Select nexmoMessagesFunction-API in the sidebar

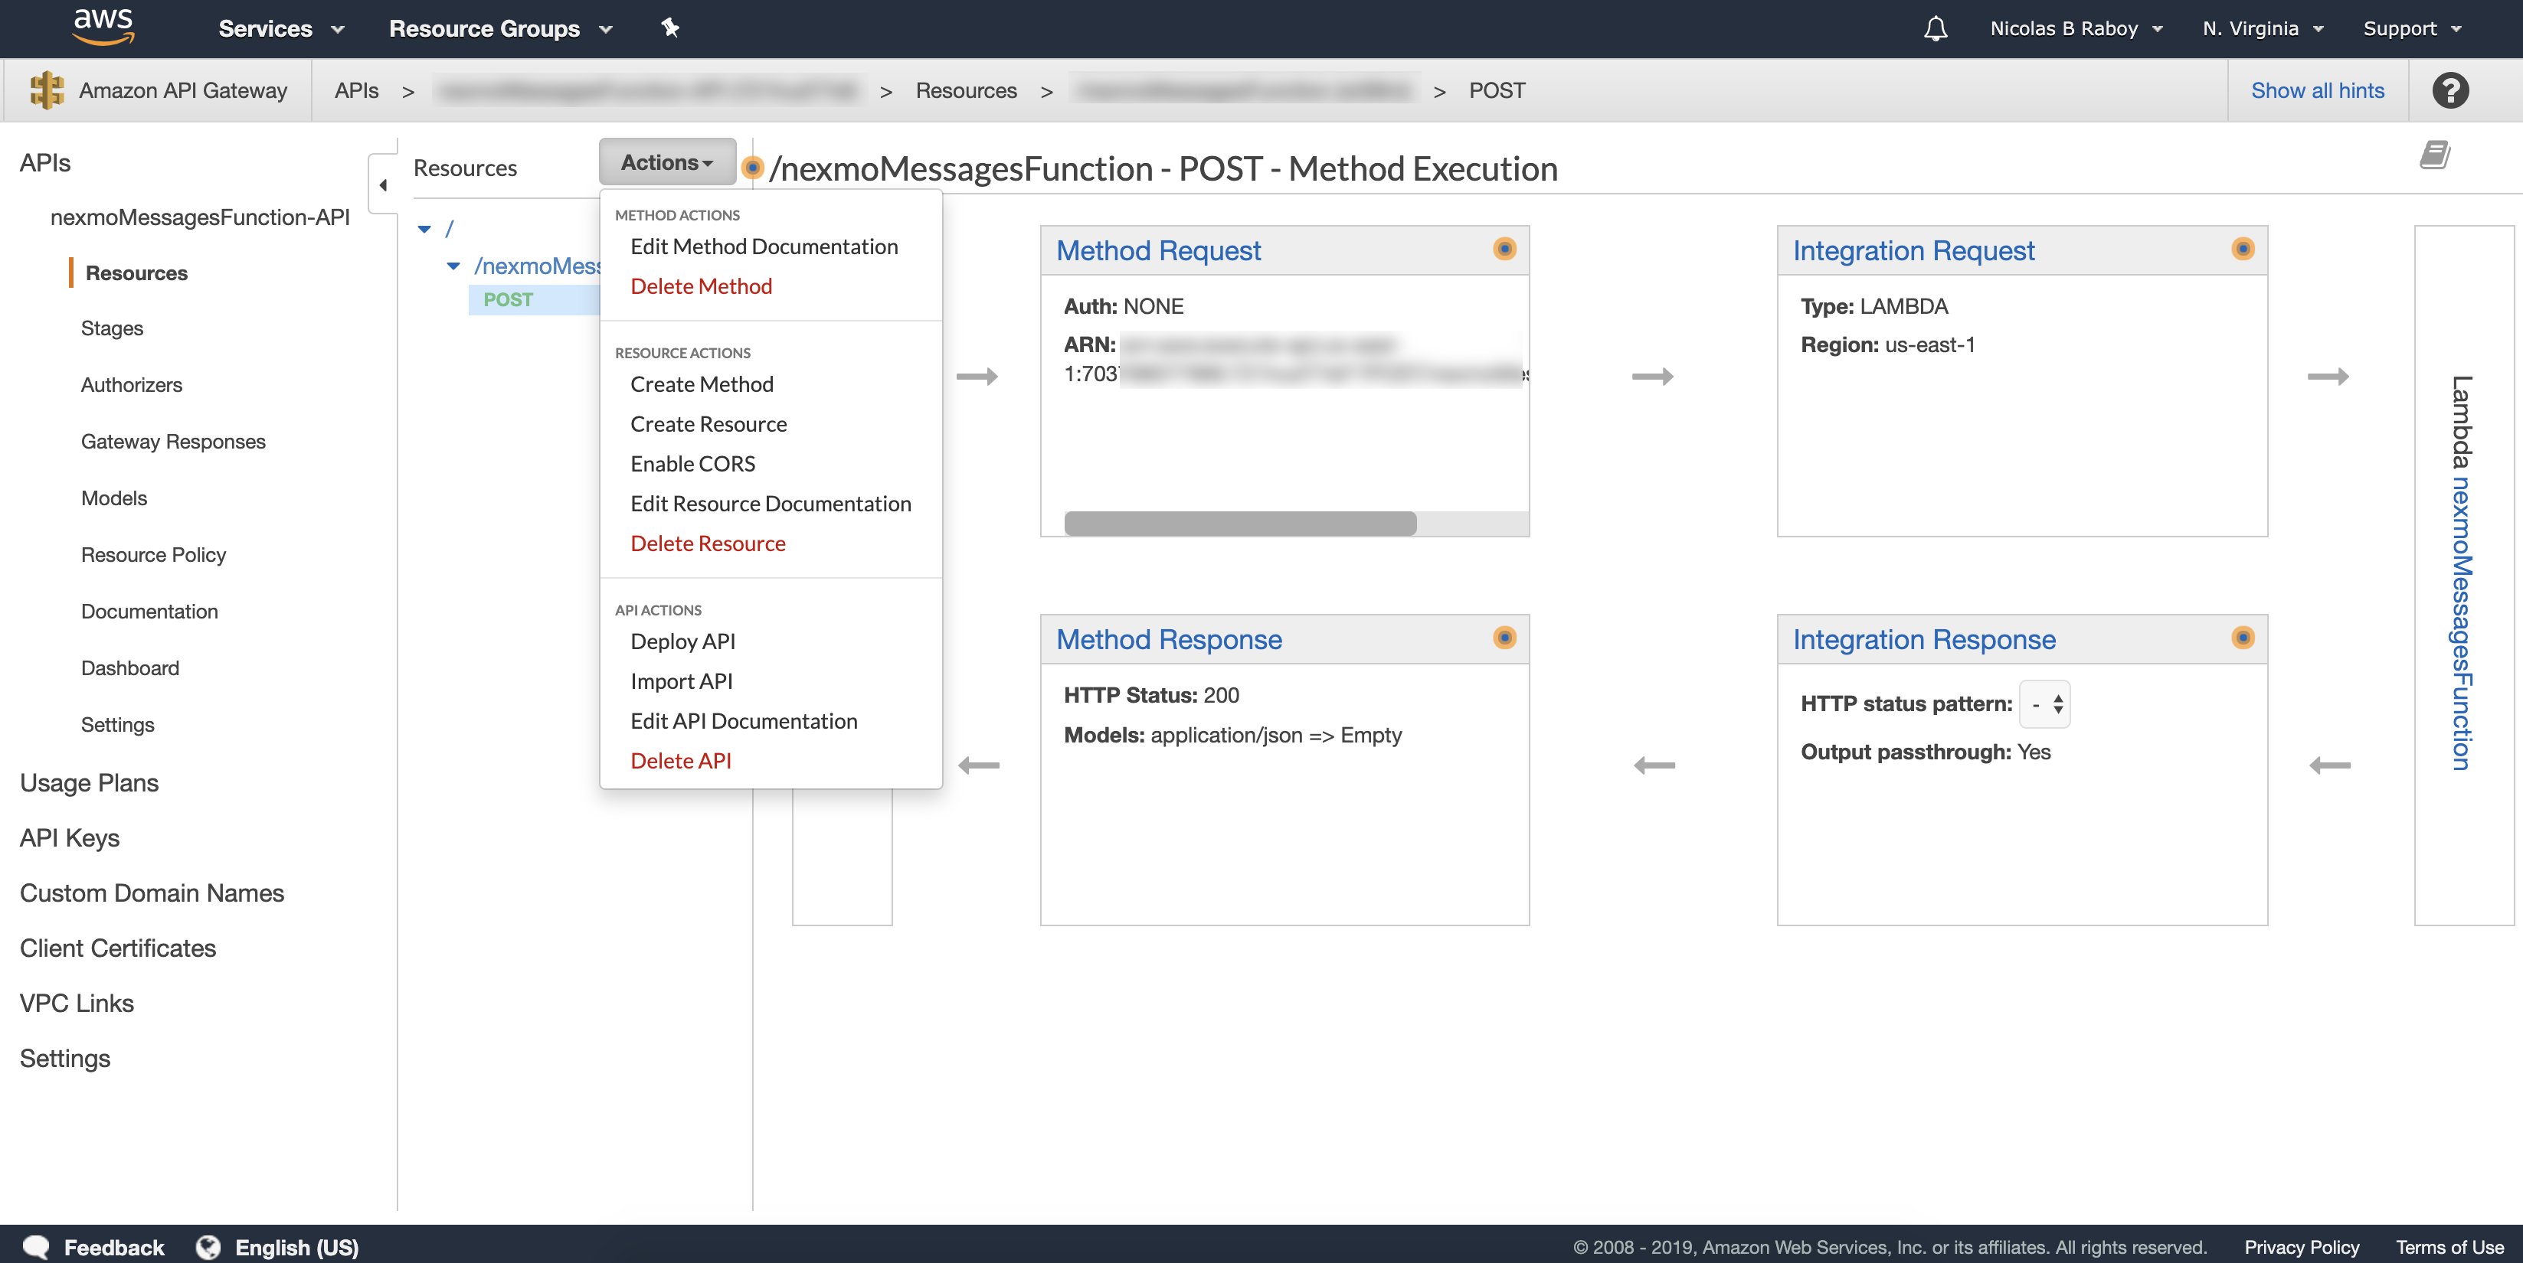200,217
